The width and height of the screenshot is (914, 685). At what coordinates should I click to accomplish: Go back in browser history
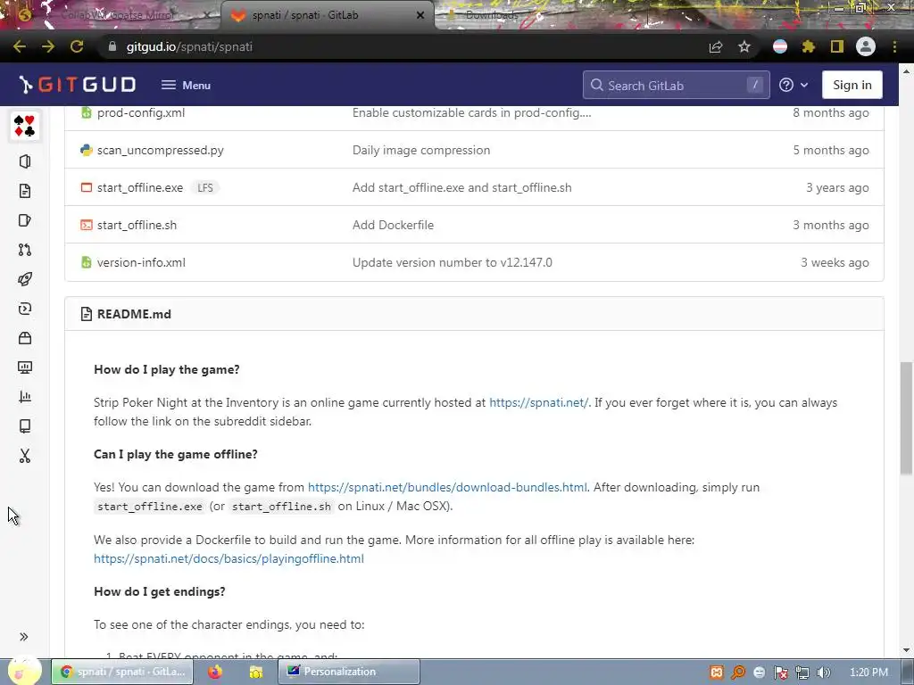20,46
